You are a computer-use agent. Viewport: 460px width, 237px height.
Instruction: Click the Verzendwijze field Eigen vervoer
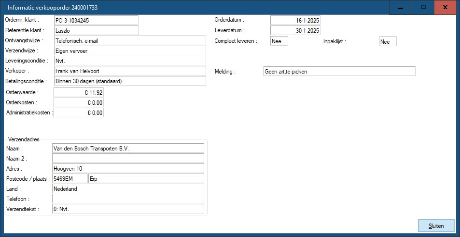click(130, 50)
